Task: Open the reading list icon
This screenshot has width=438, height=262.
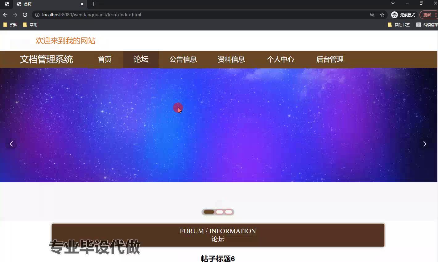Action: pos(419,25)
